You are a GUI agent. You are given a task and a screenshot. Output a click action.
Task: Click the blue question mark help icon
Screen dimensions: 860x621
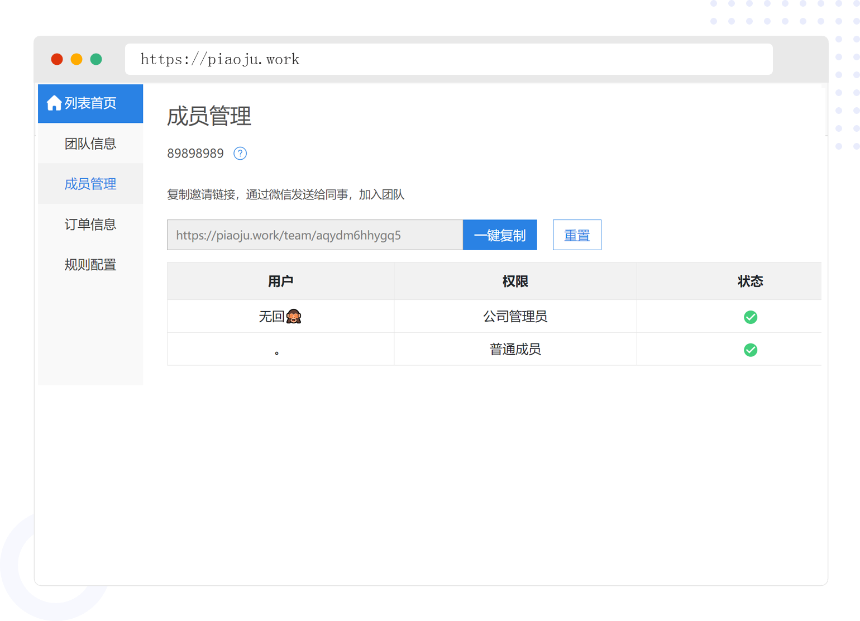pos(240,154)
